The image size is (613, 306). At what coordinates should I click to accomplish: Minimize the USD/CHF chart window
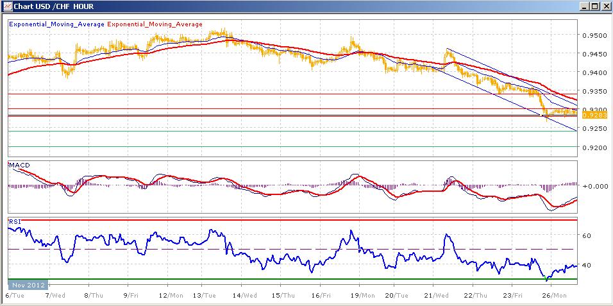tap(584, 6)
